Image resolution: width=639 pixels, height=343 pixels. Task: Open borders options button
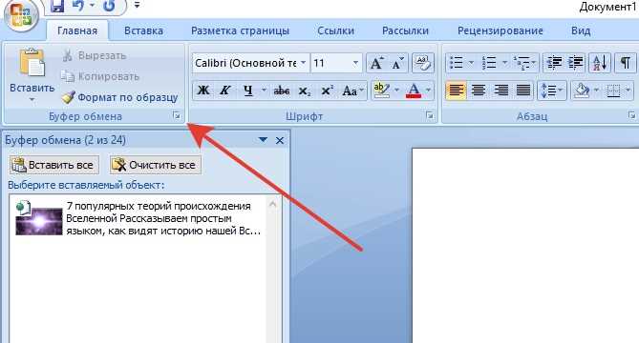pyautogui.click(x=613, y=91)
